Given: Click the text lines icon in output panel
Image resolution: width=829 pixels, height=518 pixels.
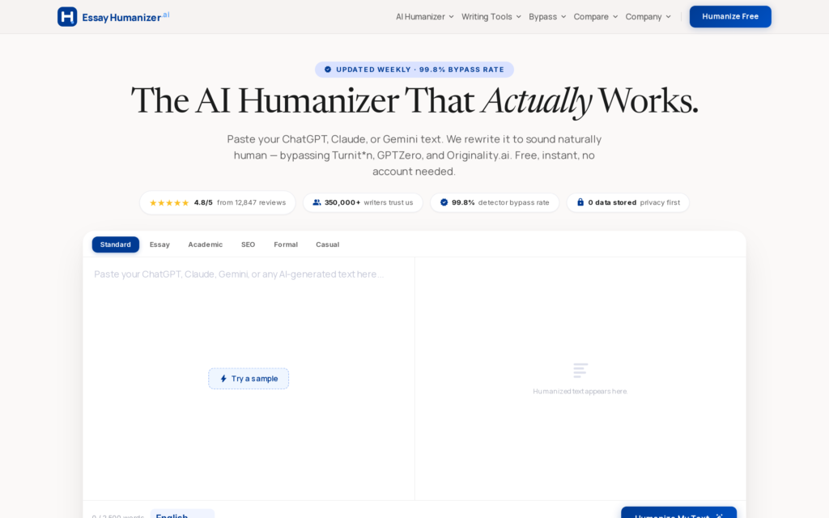Looking at the screenshot, I should click(580, 370).
